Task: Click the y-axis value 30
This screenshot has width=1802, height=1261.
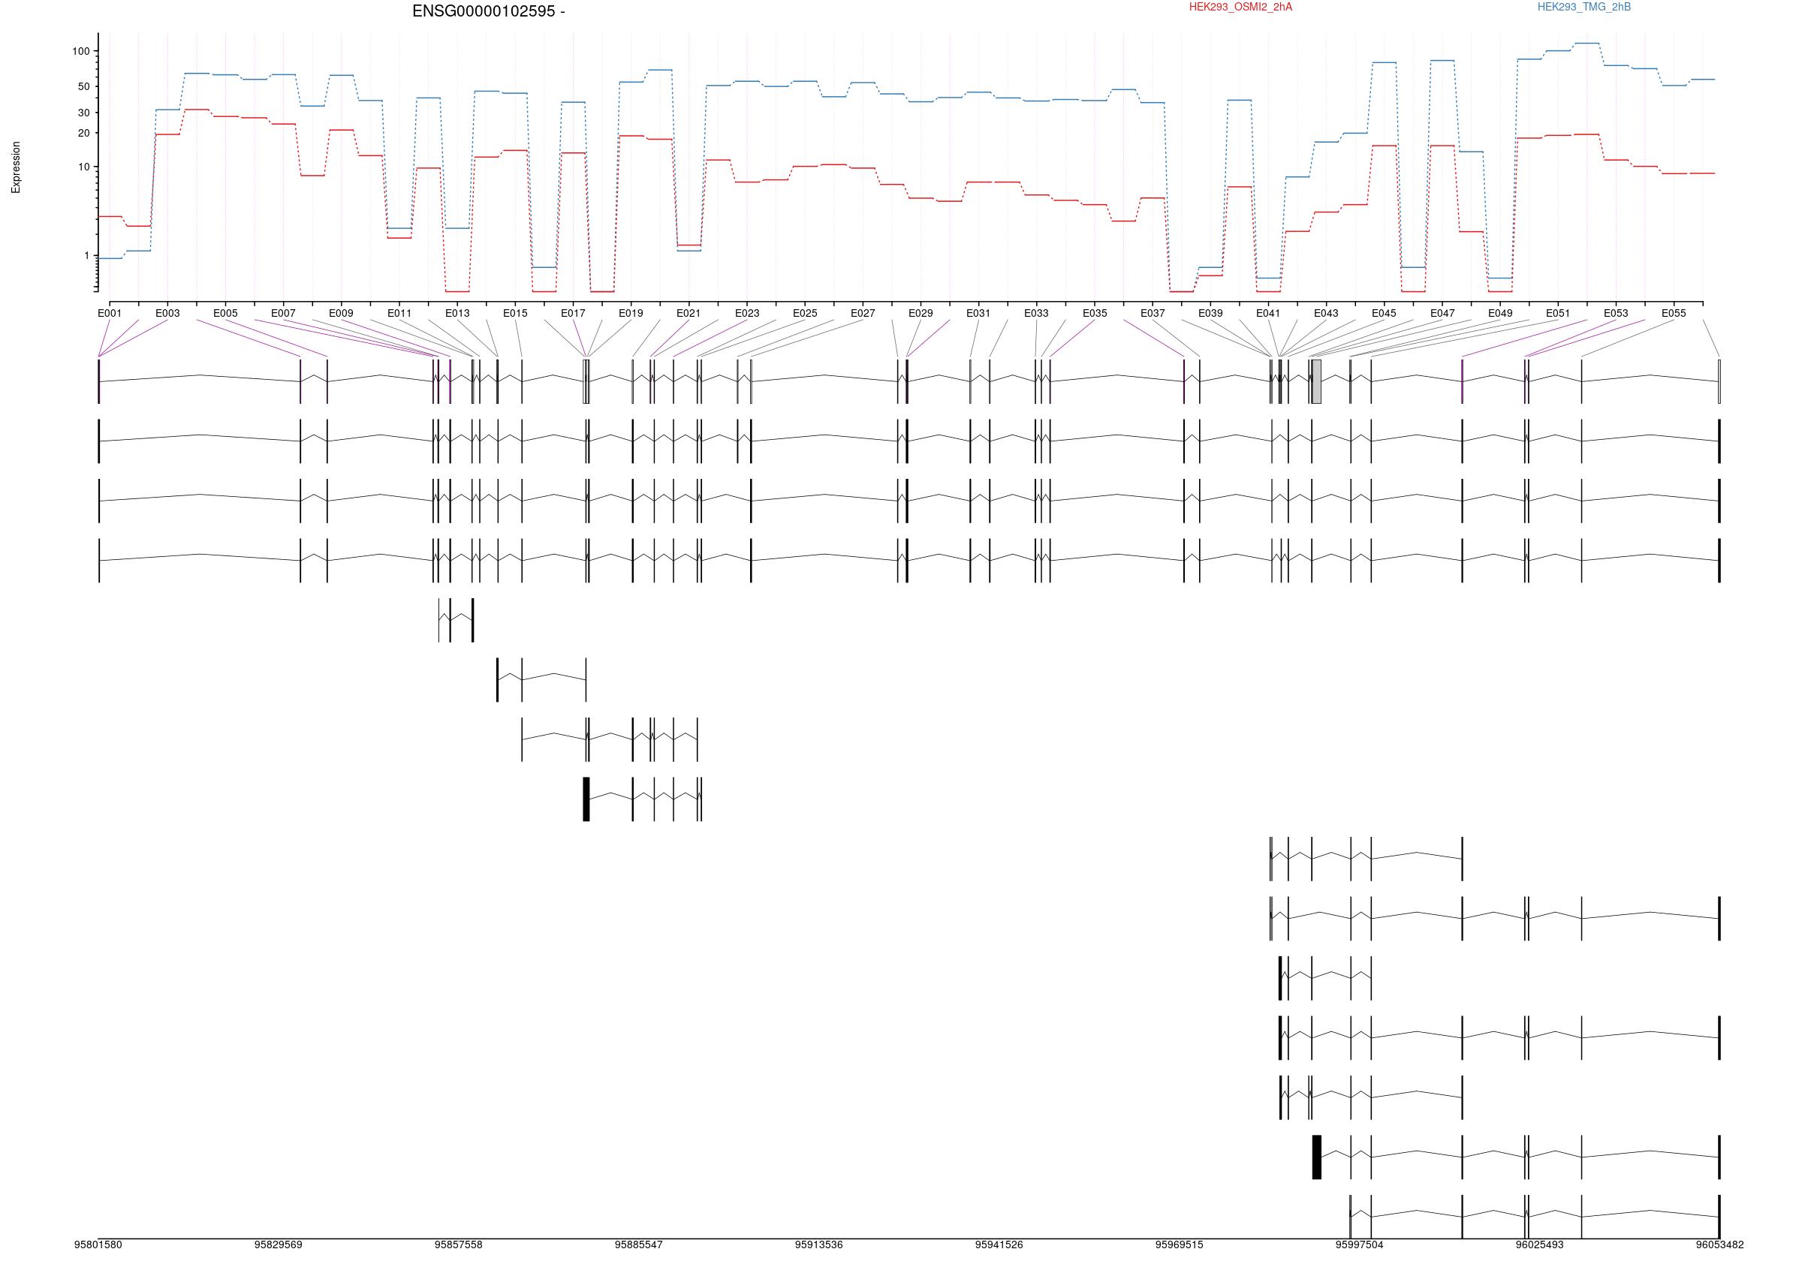Action: pos(84,113)
